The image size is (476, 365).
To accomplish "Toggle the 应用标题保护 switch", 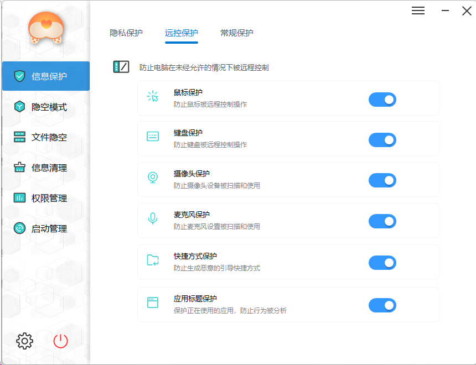I will point(382,305).
